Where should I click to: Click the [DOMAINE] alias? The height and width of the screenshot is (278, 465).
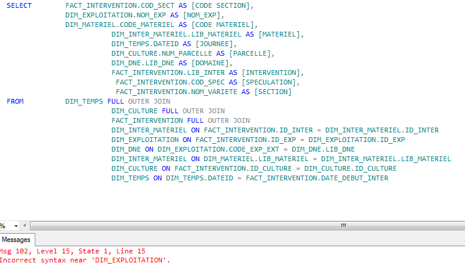pos(210,63)
